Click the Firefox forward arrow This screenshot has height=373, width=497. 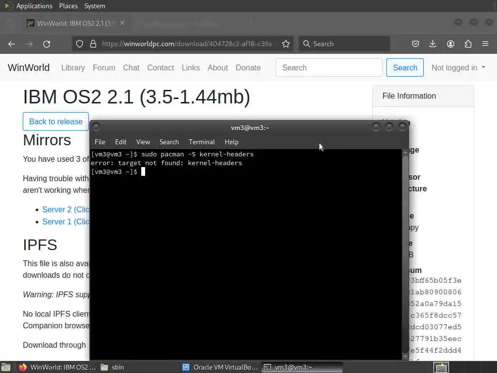coord(29,44)
